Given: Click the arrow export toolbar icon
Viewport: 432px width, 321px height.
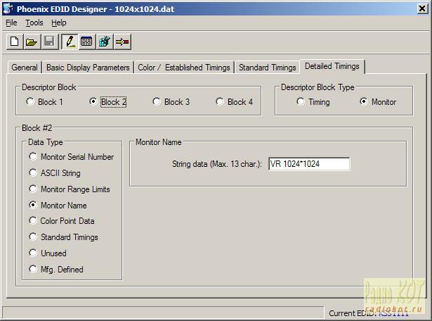Looking at the screenshot, I should coord(122,42).
